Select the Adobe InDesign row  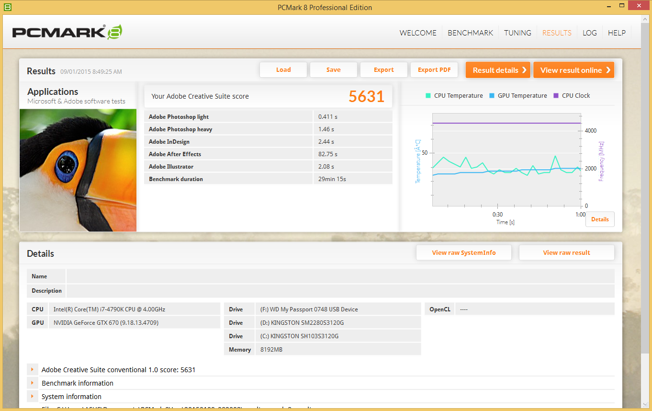[x=268, y=142]
